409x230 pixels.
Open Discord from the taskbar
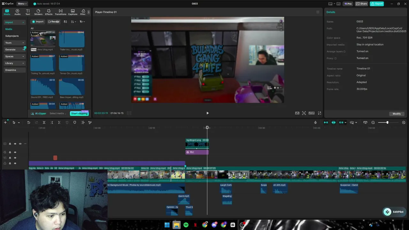[x=214, y=225]
